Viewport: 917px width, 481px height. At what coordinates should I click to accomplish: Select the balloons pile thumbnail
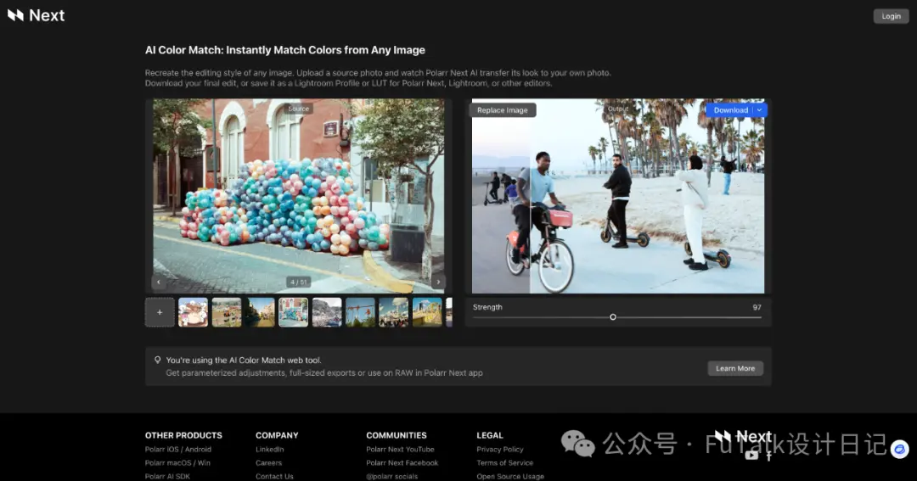(293, 312)
